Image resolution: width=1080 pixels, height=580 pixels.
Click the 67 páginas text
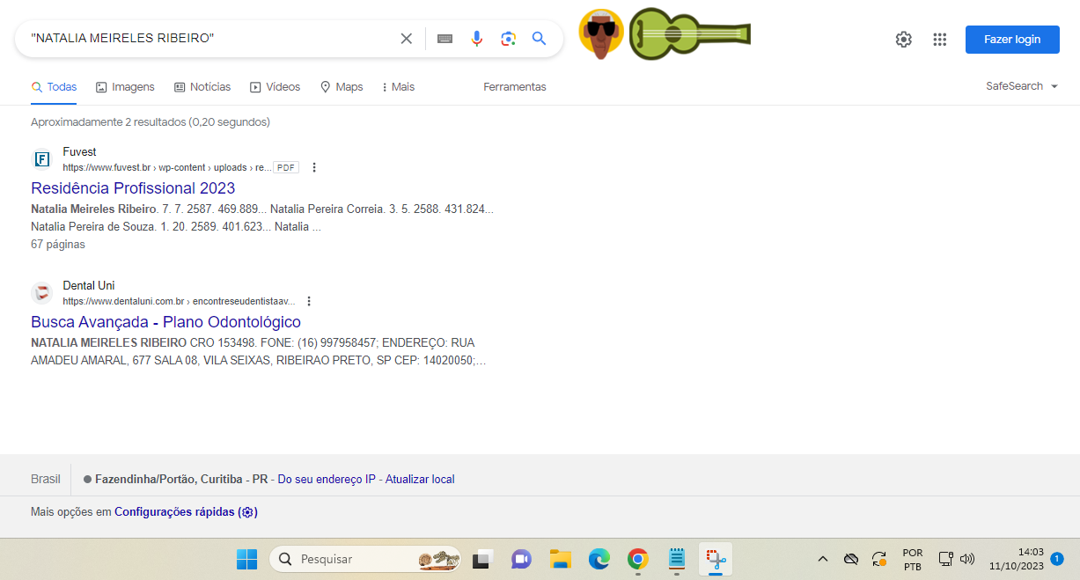(x=58, y=245)
